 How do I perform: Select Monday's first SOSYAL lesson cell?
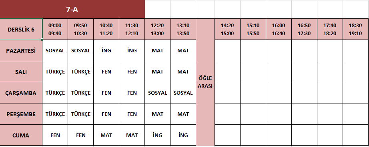click(x=55, y=50)
